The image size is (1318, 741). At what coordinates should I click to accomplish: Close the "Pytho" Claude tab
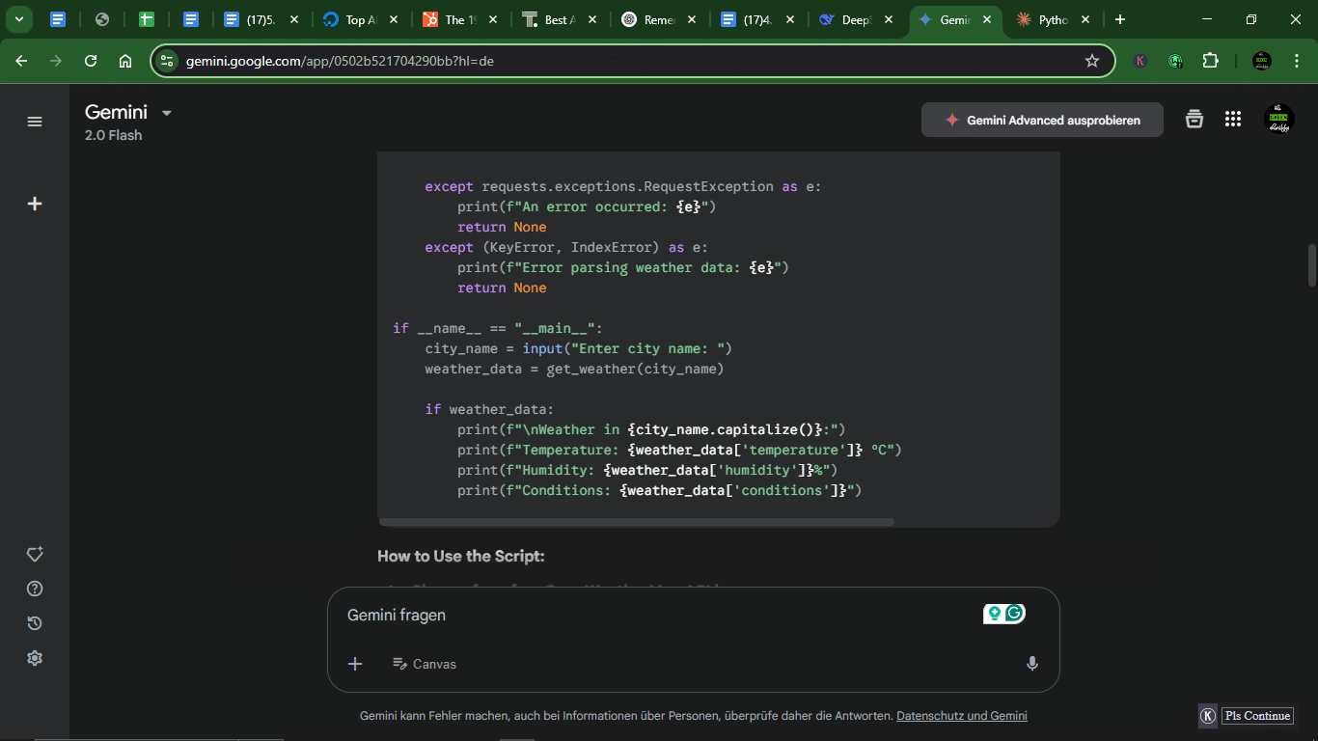pos(1085,19)
